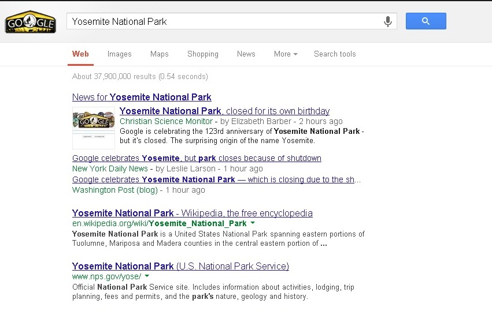Expand the dropdown arrow beside the Wikipedia URL

253,223
